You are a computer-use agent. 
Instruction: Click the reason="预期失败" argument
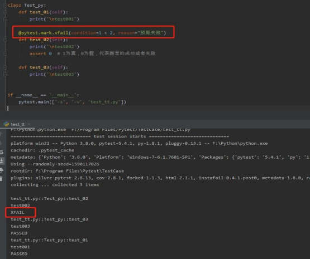coord(141,33)
